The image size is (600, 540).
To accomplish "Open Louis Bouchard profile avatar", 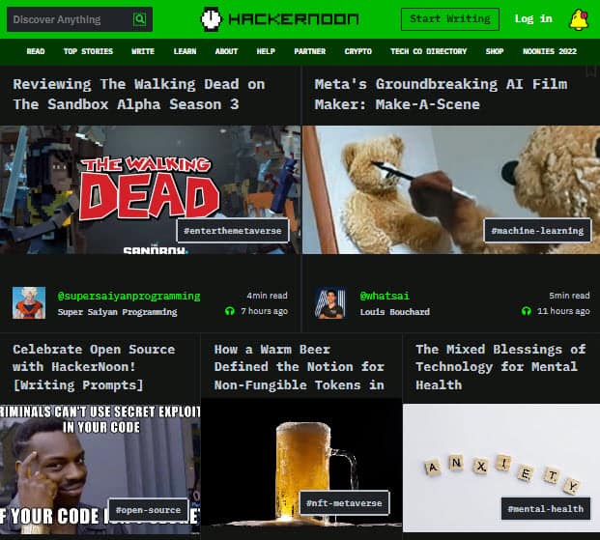I will [x=331, y=303].
